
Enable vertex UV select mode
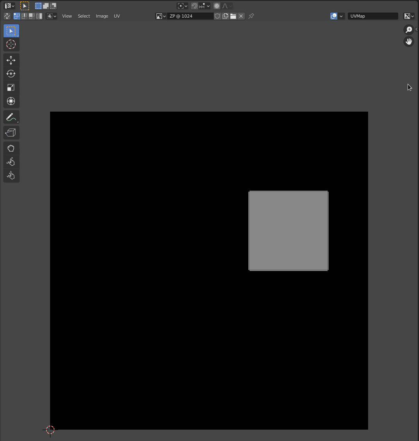coord(17,16)
